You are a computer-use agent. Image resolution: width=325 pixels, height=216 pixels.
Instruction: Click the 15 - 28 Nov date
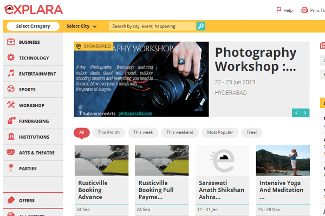point(269,210)
